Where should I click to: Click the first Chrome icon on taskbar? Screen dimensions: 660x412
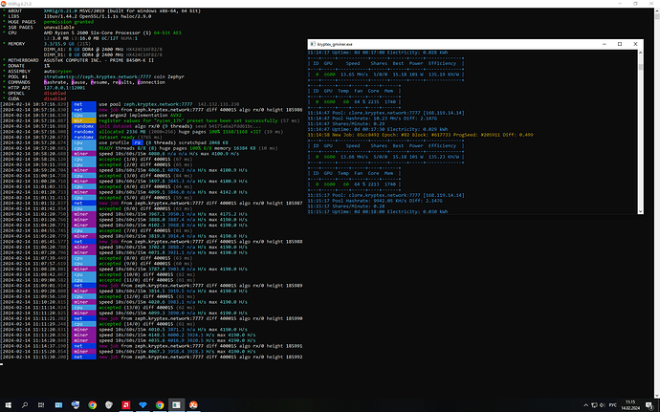pyautogui.click(x=92, y=405)
